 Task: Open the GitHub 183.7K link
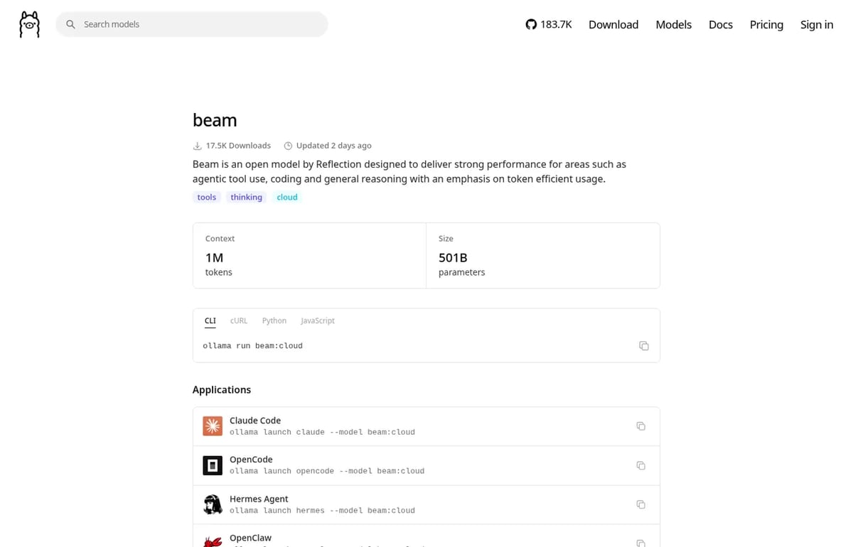pyautogui.click(x=549, y=24)
